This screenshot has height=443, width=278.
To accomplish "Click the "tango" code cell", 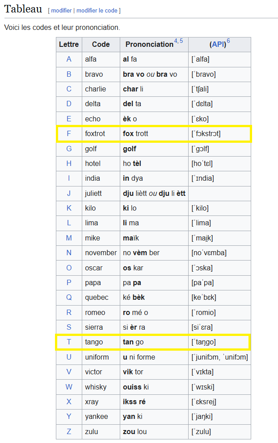I will click(x=94, y=342).
